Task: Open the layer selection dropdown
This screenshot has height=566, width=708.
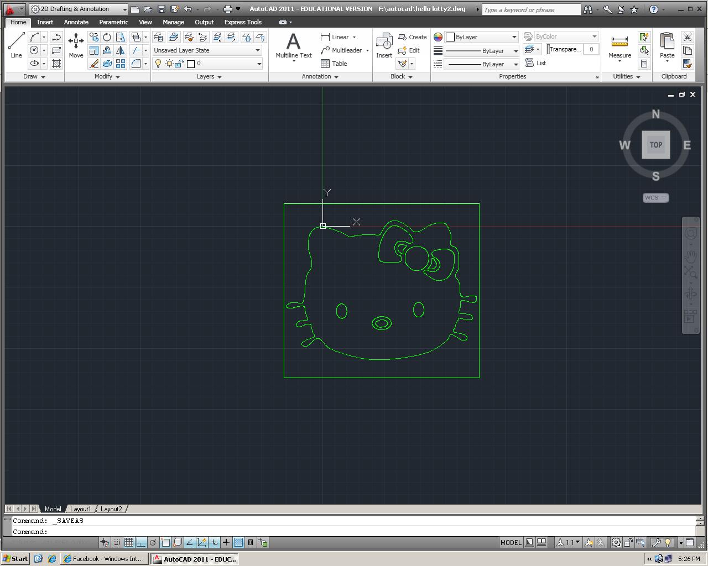Action: tap(258, 63)
